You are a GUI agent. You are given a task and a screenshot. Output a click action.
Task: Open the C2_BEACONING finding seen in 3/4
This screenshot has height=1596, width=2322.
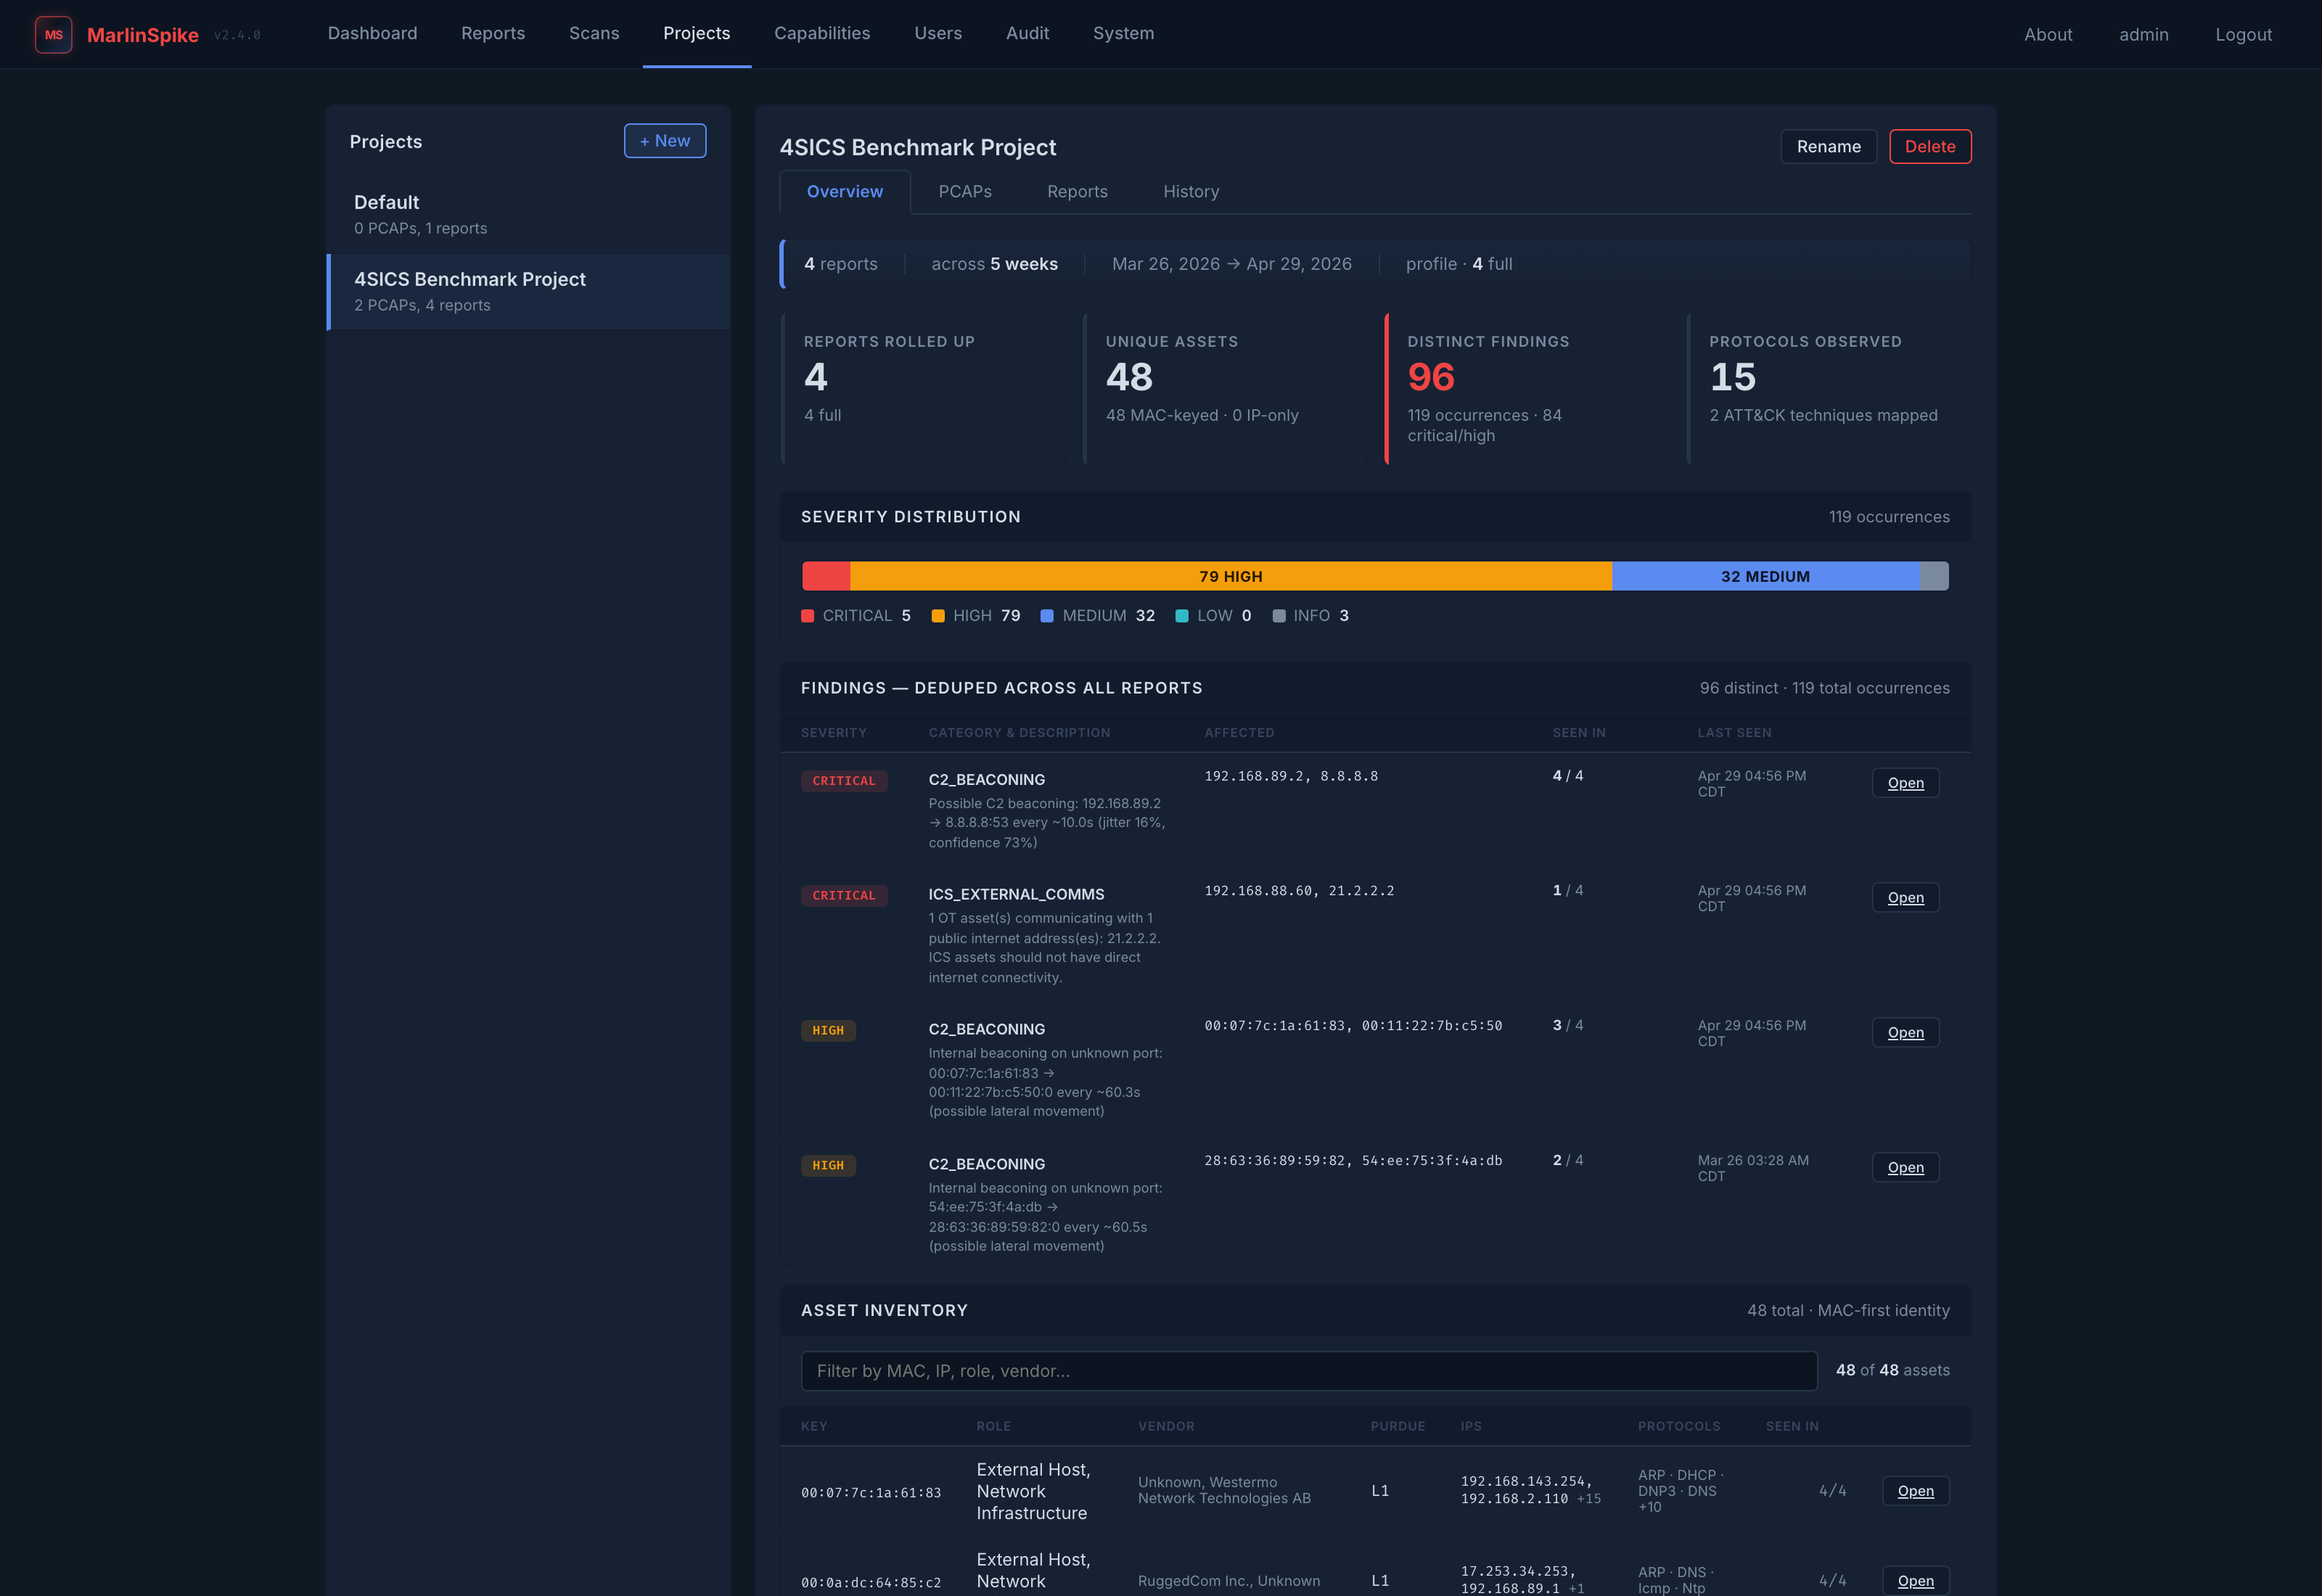coord(1905,1033)
